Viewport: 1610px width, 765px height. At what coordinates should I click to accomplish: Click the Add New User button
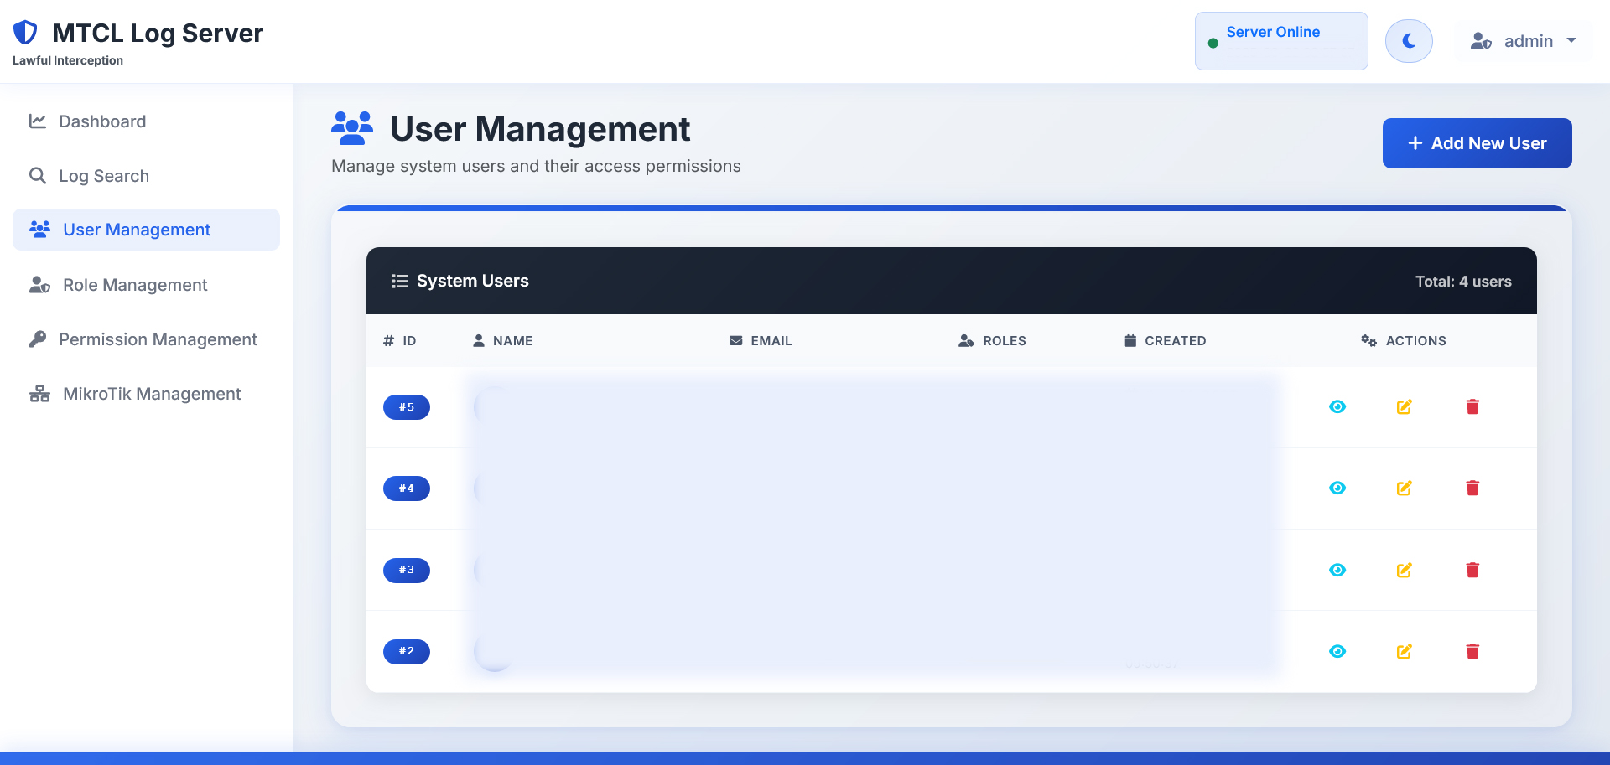(x=1477, y=143)
